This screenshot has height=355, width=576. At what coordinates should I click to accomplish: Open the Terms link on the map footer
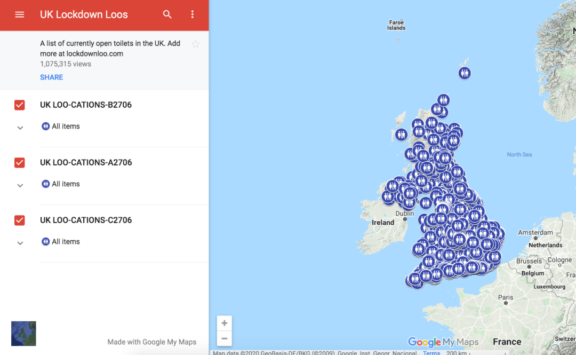pyautogui.click(x=431, y=352)
